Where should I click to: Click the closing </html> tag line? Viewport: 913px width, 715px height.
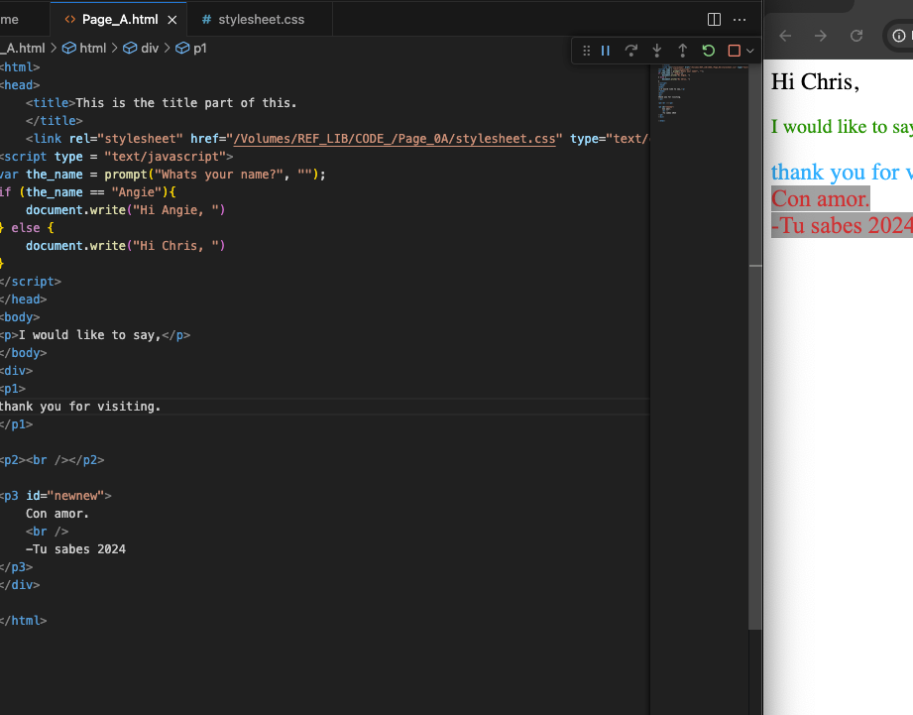tap(23, 621)
